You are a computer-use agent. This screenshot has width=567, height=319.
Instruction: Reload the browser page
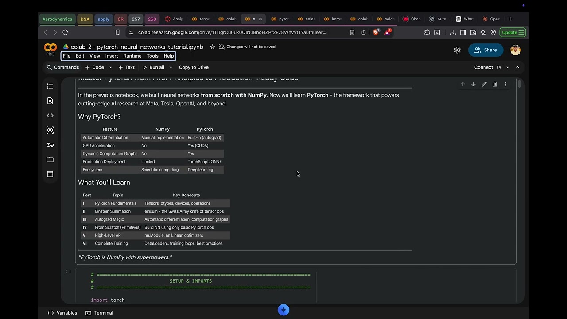[x=65, y=32]
